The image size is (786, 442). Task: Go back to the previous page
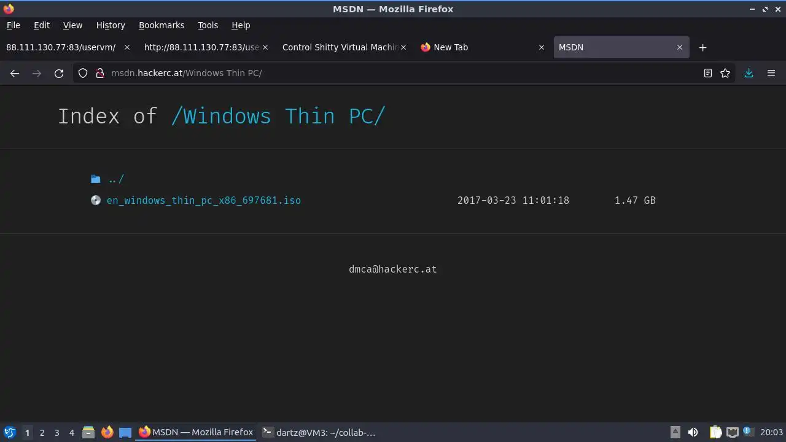[x=15, y=73]
